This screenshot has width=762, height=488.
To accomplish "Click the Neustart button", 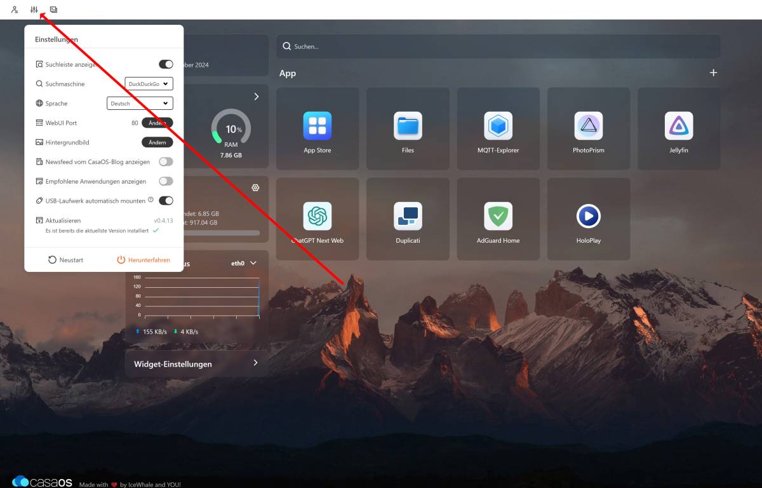I will pos(65,260).
